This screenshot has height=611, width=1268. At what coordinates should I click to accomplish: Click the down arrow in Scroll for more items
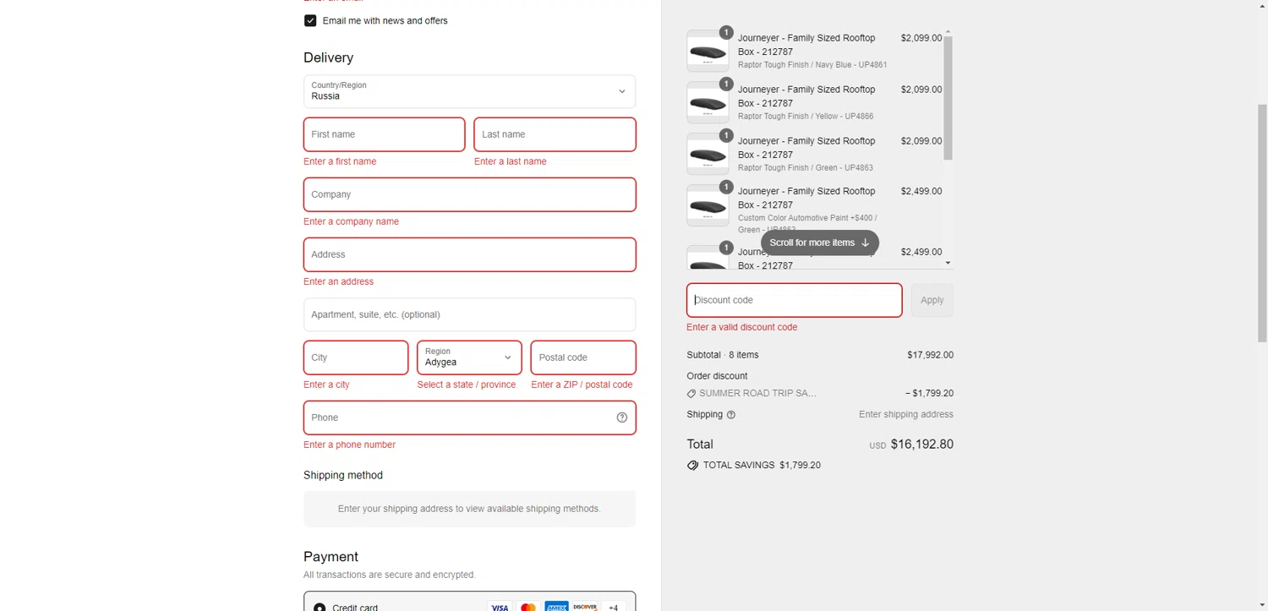pyautogui.click(x=865, y=243)
